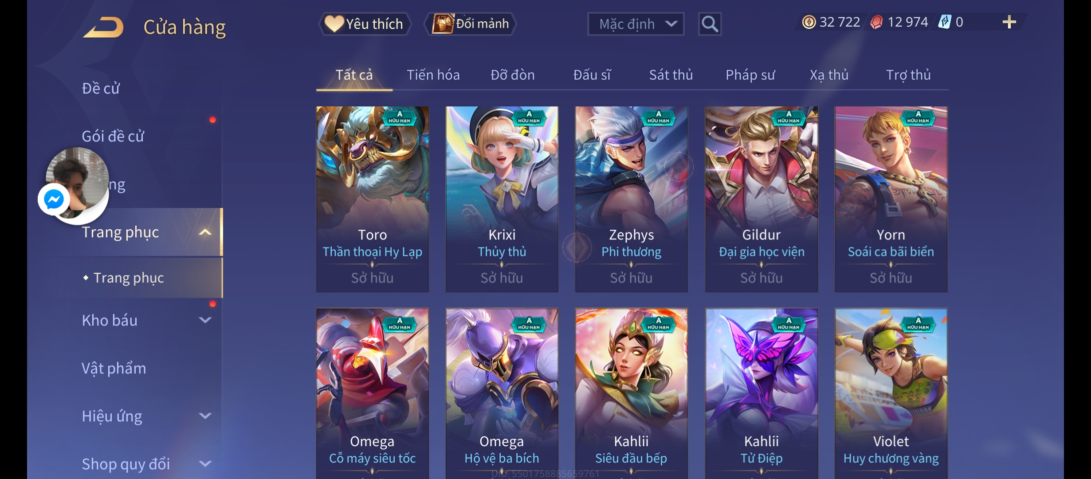Viewport: 1091px width, 479px height.
Task: Open the Mặc định sort dropdown
Action: pyautogui.click(x=636, y=24)
